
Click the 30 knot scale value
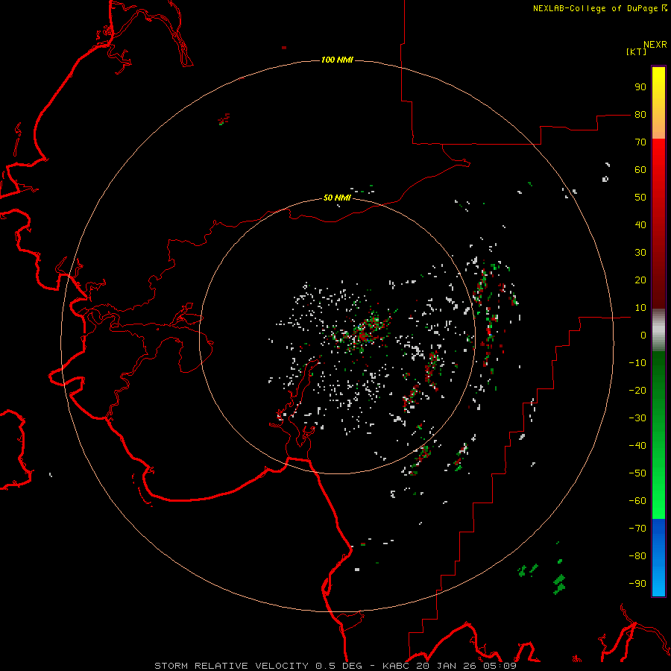(640, 253)
